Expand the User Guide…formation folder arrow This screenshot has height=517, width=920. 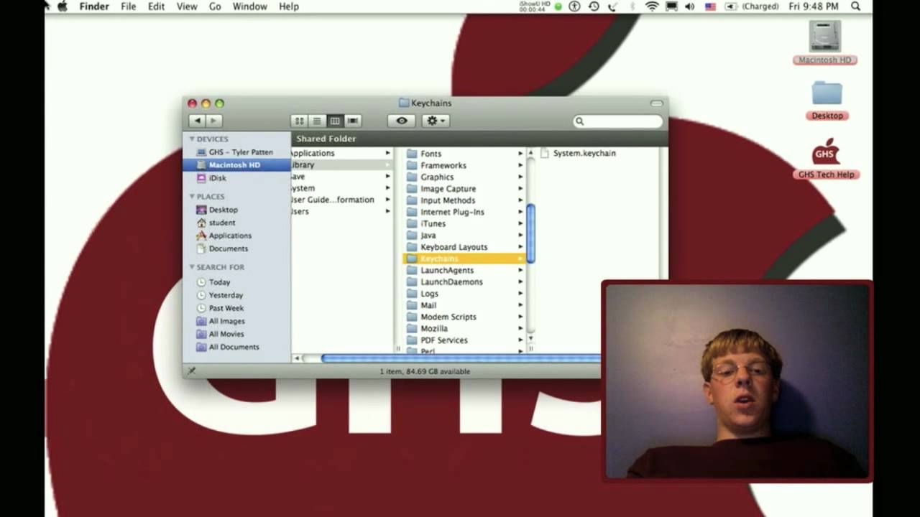tap(387, 200)
